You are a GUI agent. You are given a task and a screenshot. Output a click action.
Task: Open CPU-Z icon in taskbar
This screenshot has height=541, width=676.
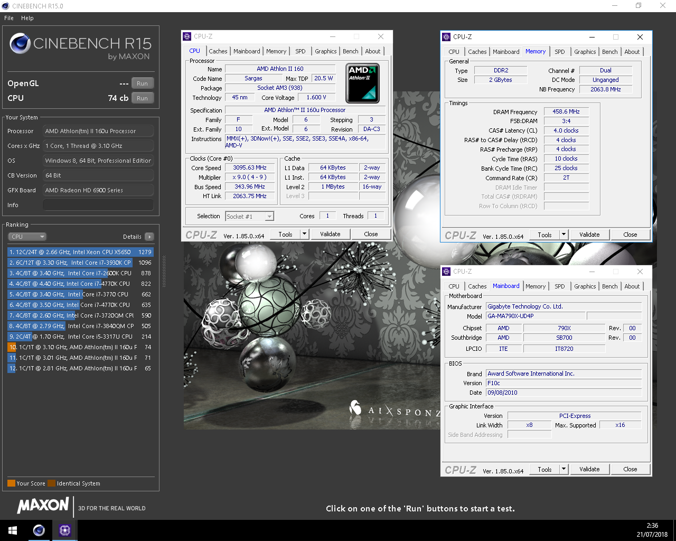pos(65,530)
